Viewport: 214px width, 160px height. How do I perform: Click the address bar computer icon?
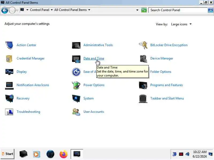click(22, 10)
